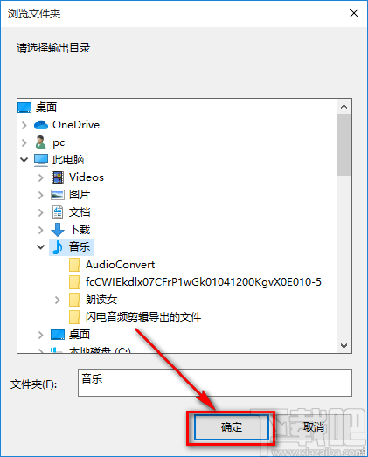Click the 此电脑 computer monitor icon

[x=41, y=160]
